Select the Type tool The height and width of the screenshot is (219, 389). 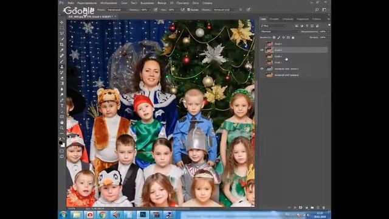point(61,106)
